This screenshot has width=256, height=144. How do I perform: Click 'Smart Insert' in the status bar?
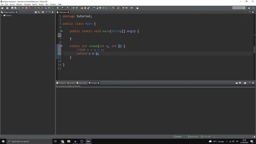(x=194, y=137)
